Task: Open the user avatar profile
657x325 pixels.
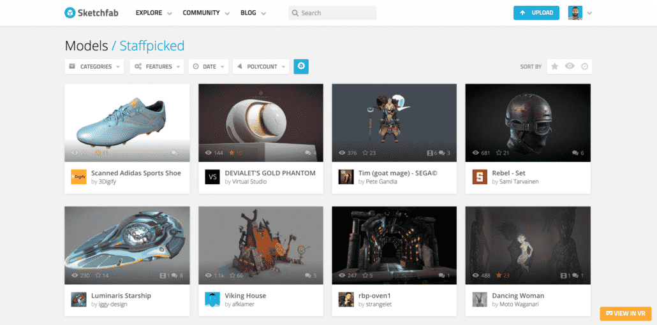Action: click(x=575, y=13)
